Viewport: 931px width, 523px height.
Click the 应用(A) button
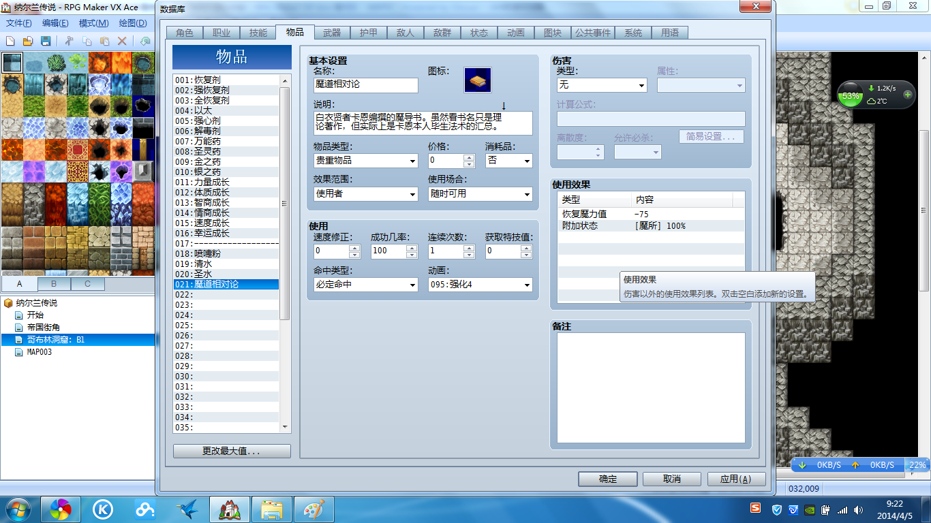coord(736,479)
